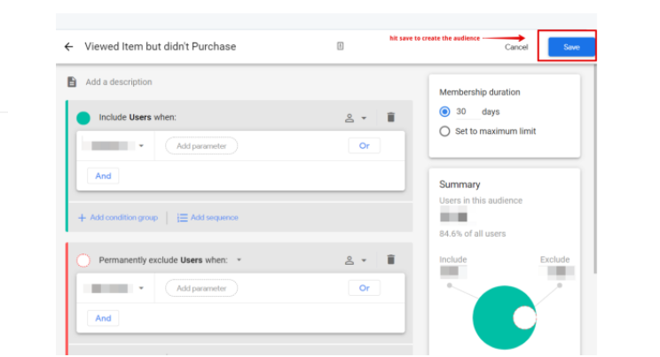The width and height of the screenshot is (660, 357).
Task: Click And in the Include group
Action: (x=103, y=175)
